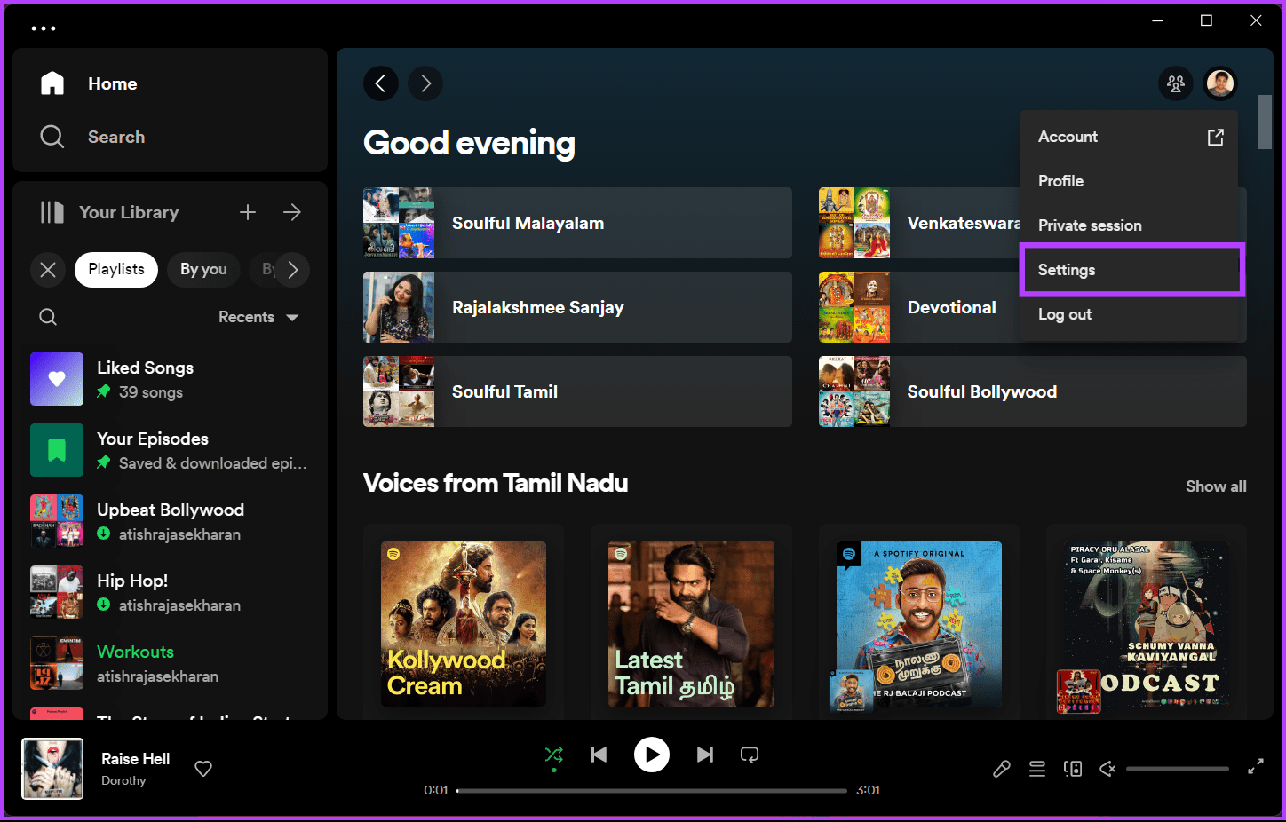Seek on the song progress bar
The width and height of the screenshot is (1286, 822).
tap(652, 790)
